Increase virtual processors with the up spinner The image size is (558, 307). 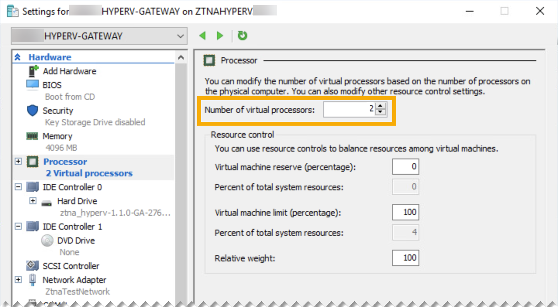(x=381, y=106)
